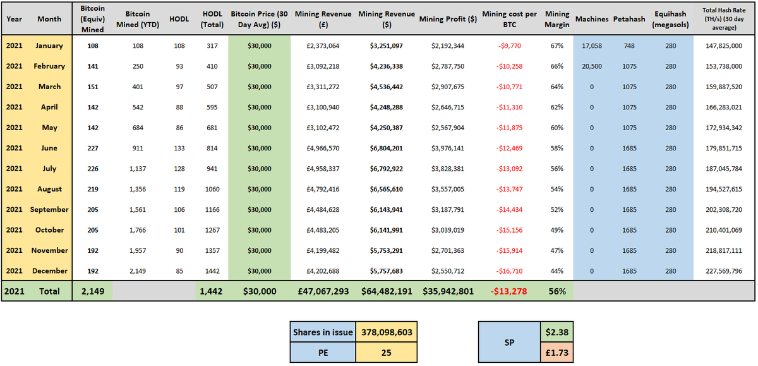This screenshot has height=366, width=758.
Task: Click the Total row label for 2021
Action: point(49,291)
